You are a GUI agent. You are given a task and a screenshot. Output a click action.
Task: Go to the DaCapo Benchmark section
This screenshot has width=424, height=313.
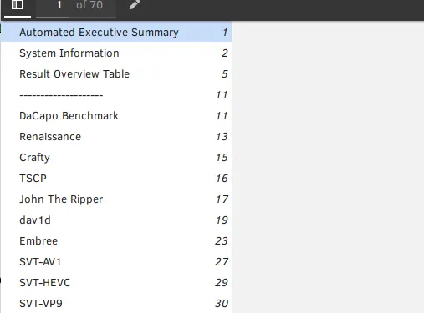pos(116,116)
